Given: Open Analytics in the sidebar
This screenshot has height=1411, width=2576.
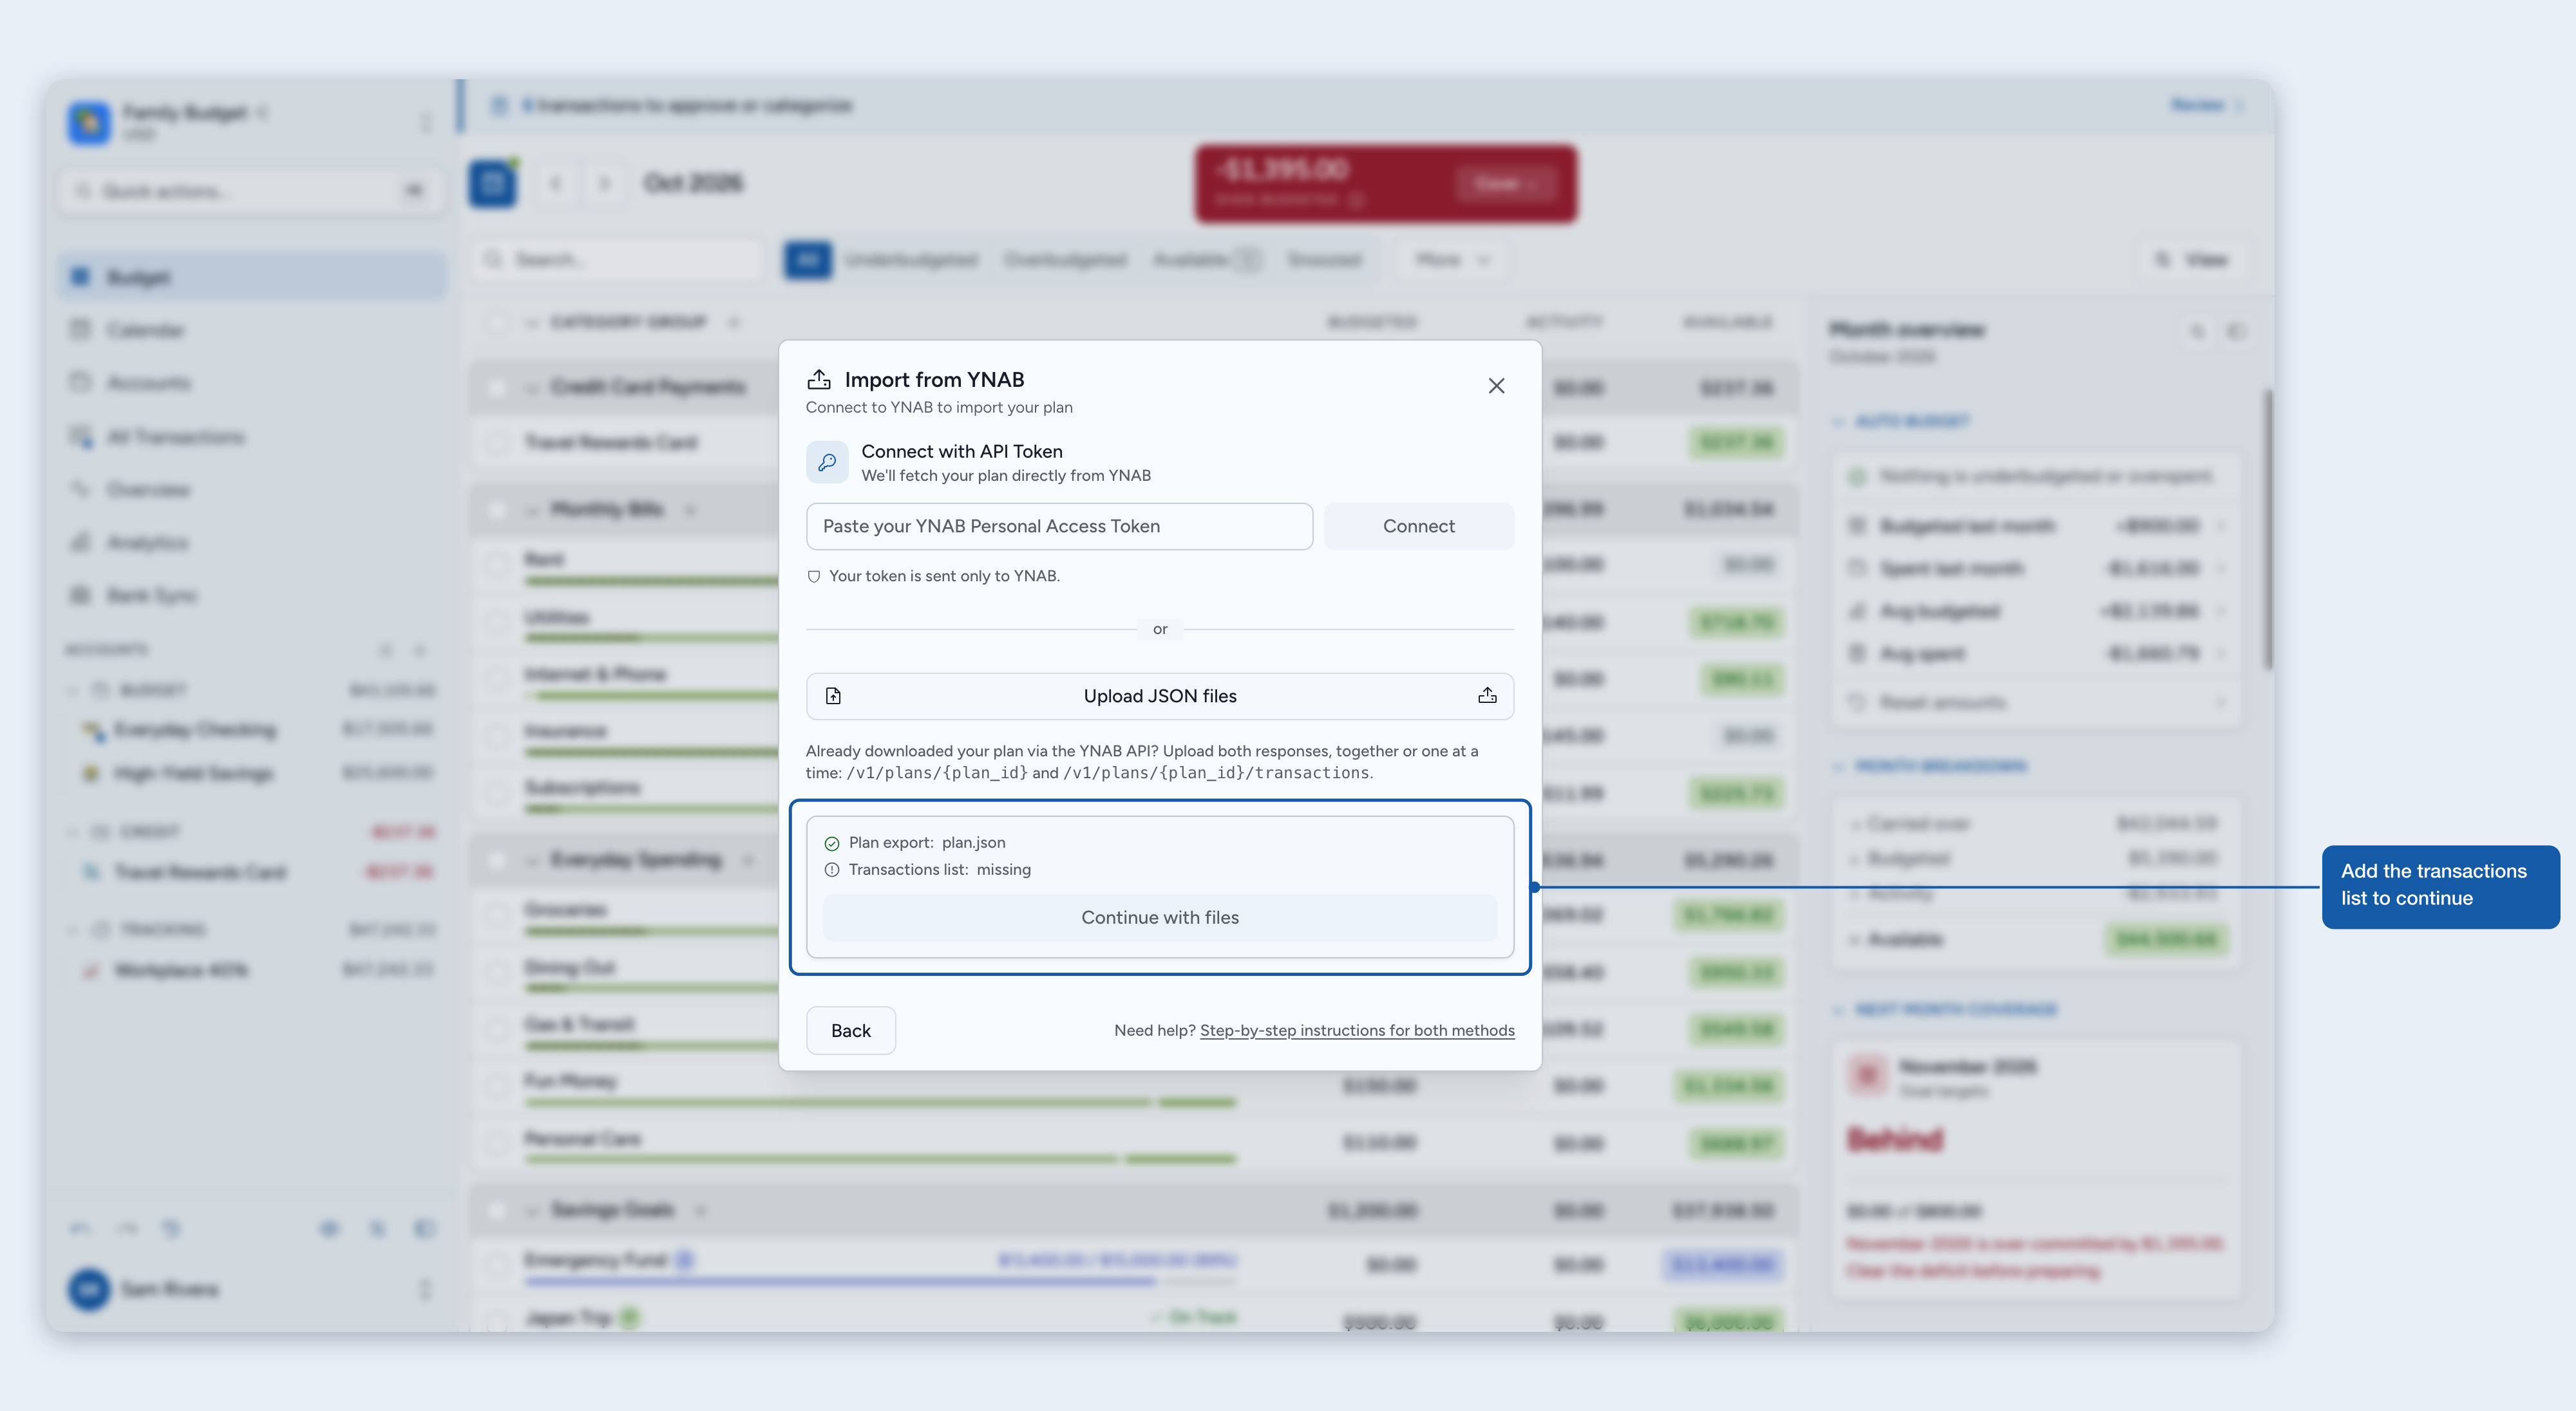Looking at the screenshot, I should click(x=252, y=543).
